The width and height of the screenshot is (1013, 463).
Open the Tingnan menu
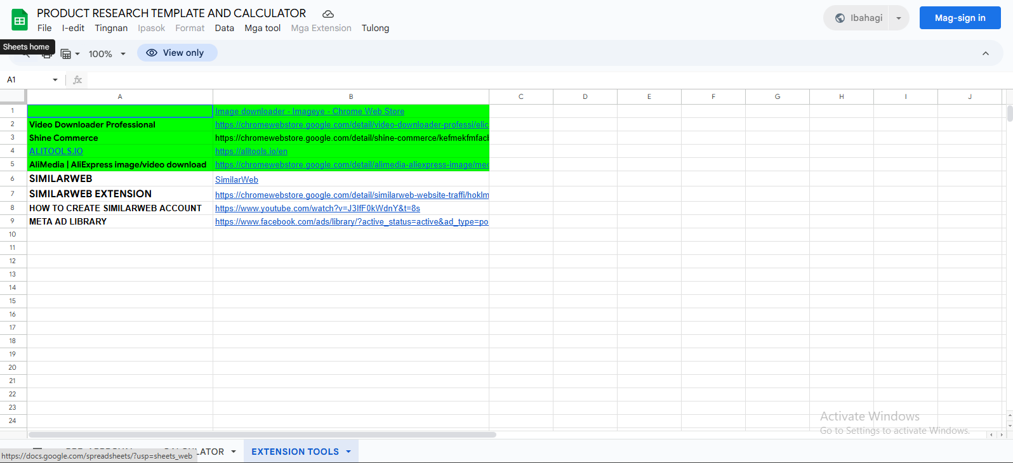pos(111,28)
